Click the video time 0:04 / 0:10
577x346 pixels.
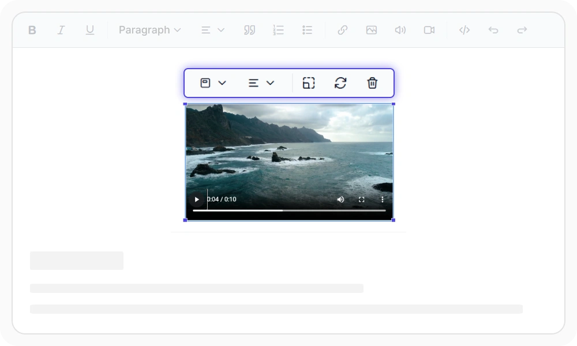point(222,200)
